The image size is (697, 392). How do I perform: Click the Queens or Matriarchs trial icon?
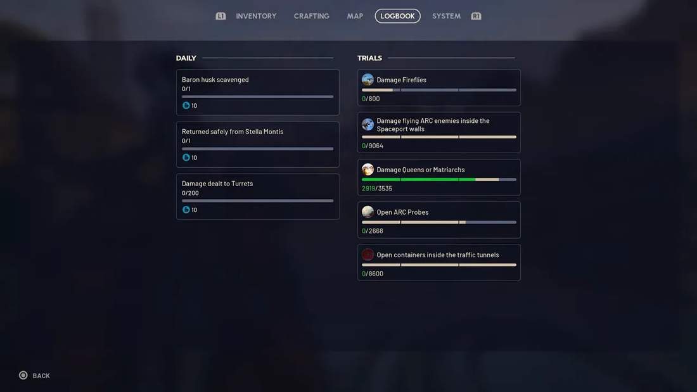(368, 169)
